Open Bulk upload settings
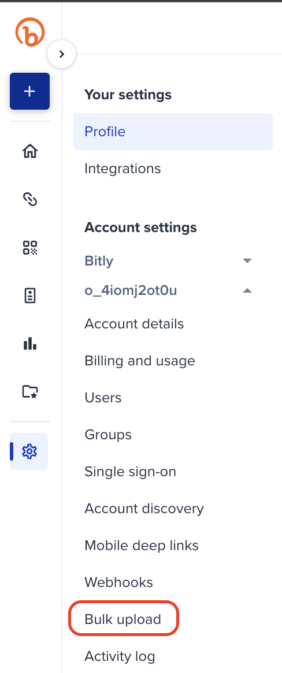 click(x=123, y=619)
